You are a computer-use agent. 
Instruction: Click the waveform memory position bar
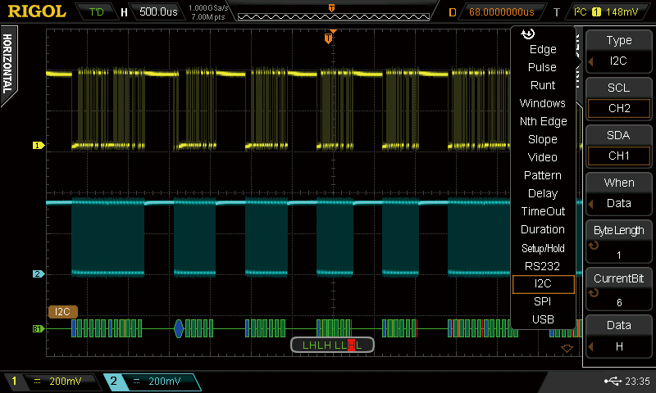[331, 12]
